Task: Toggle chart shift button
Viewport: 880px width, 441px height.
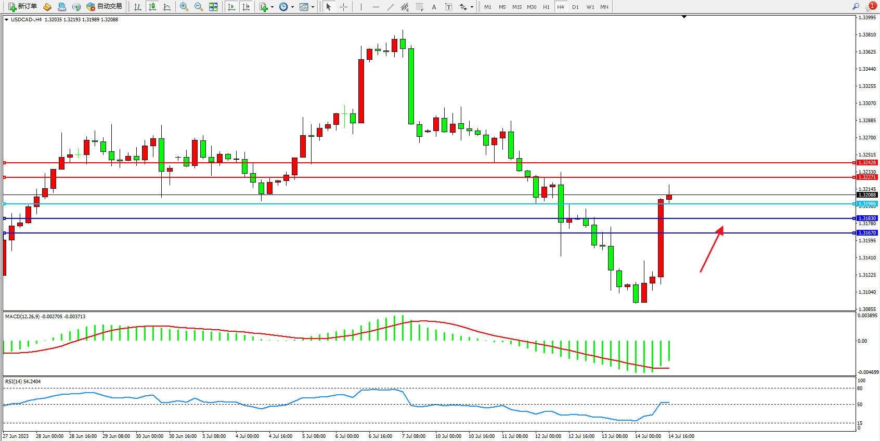Action: [x=246, y=7]
